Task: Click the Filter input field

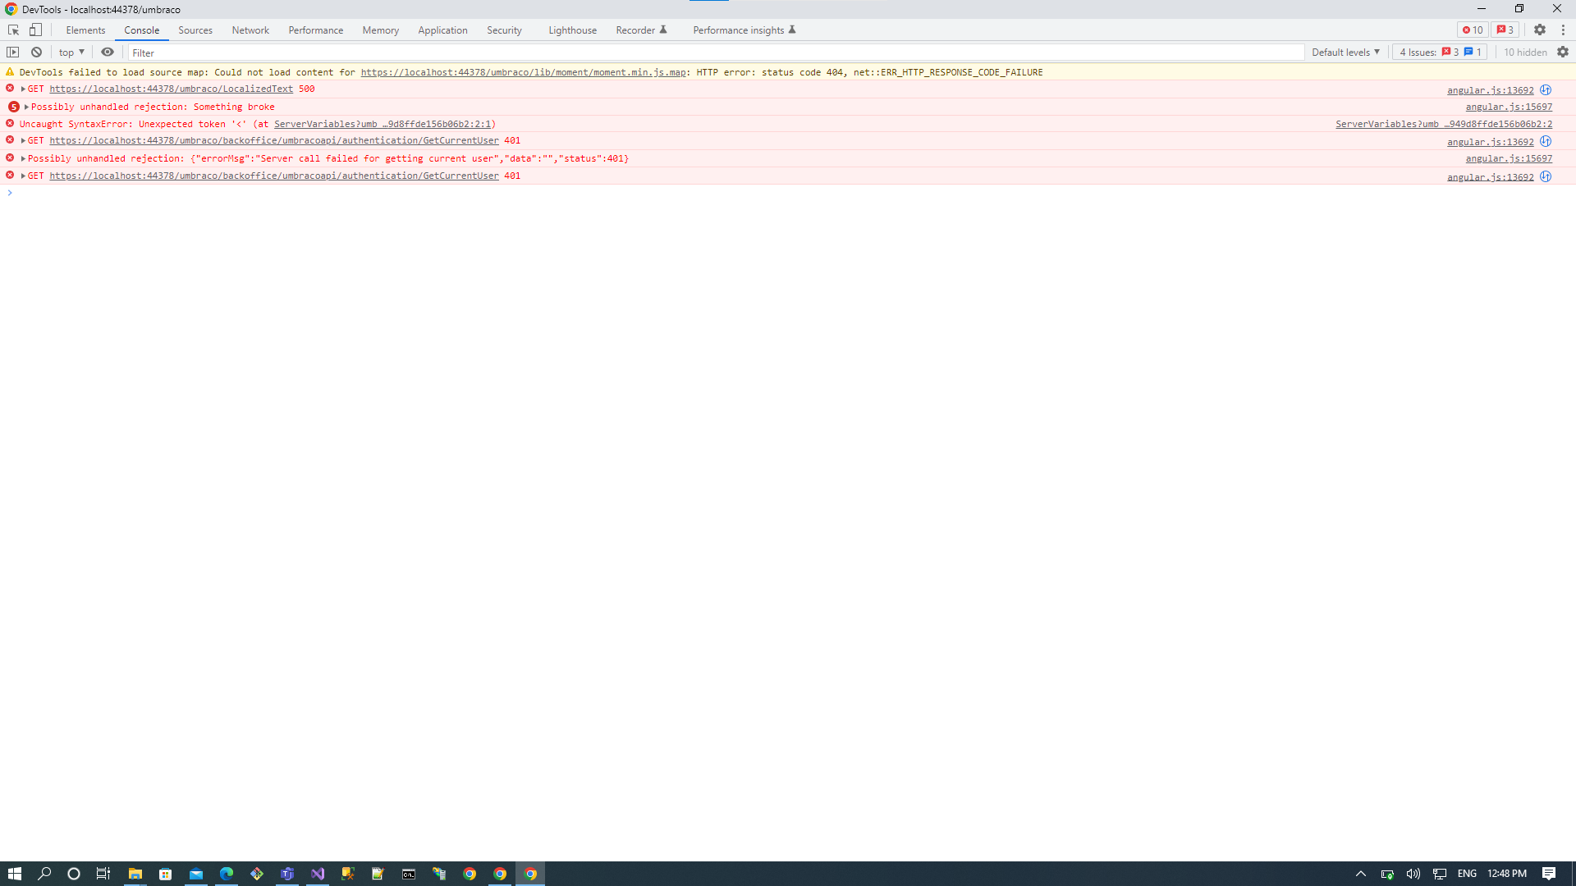Action: (x=716, y=53)
